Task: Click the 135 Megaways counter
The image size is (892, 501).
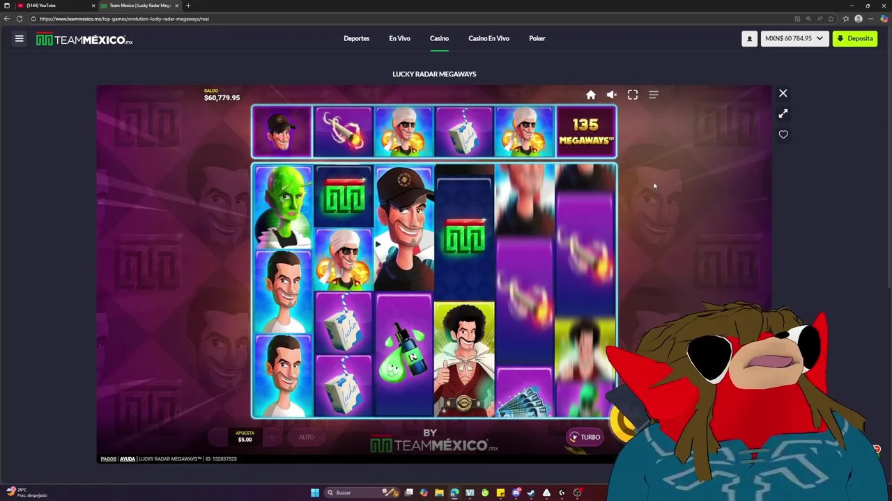Action: pyautogui.click(x=585, y=131)
